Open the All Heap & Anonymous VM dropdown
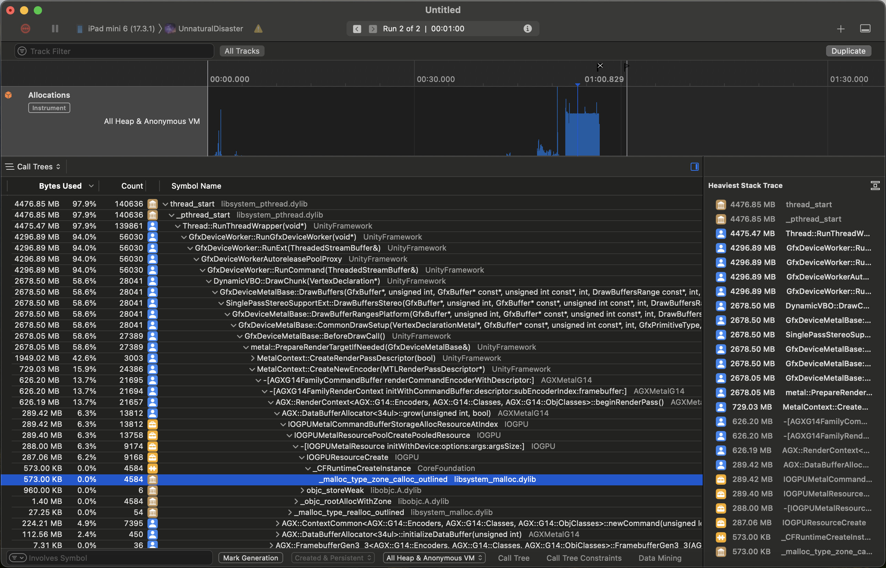 pos(434,558)
